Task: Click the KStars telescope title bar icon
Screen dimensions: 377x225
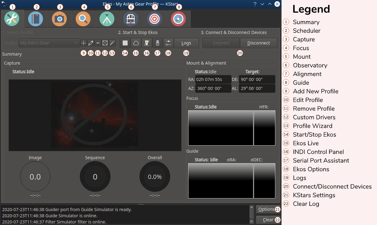Action: coord(4,4)
